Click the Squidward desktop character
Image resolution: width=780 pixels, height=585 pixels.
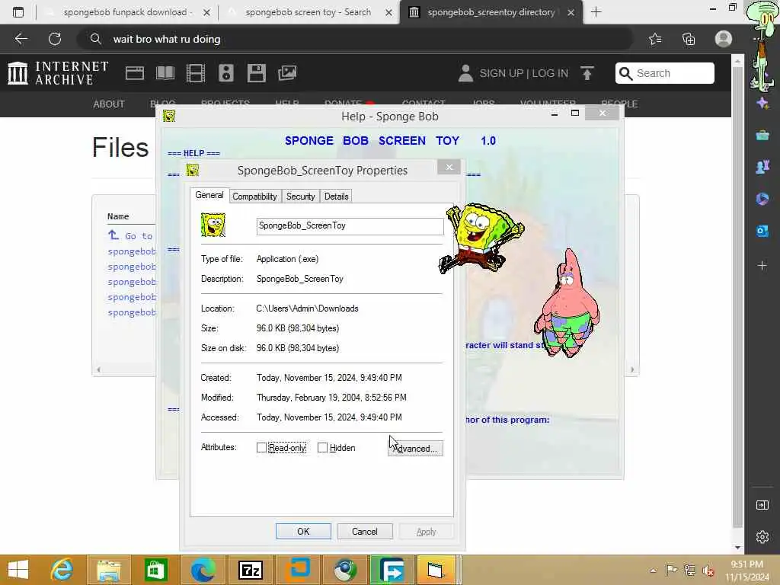coord(762,47)
